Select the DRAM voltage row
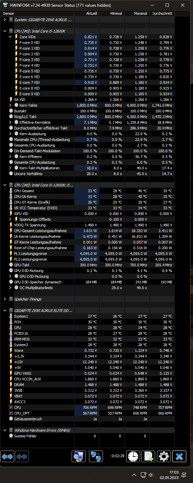 (87, 385)
